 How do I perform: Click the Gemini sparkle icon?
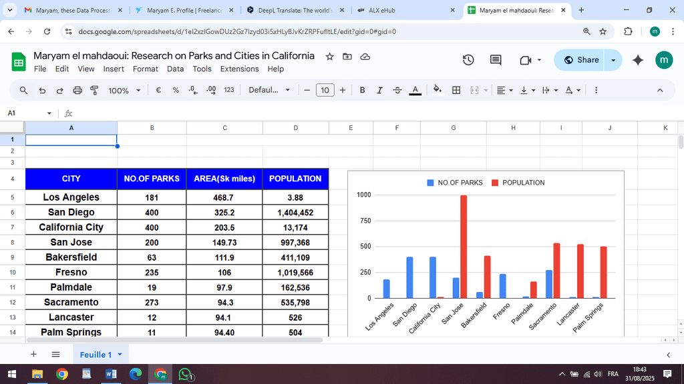(638, 60)
